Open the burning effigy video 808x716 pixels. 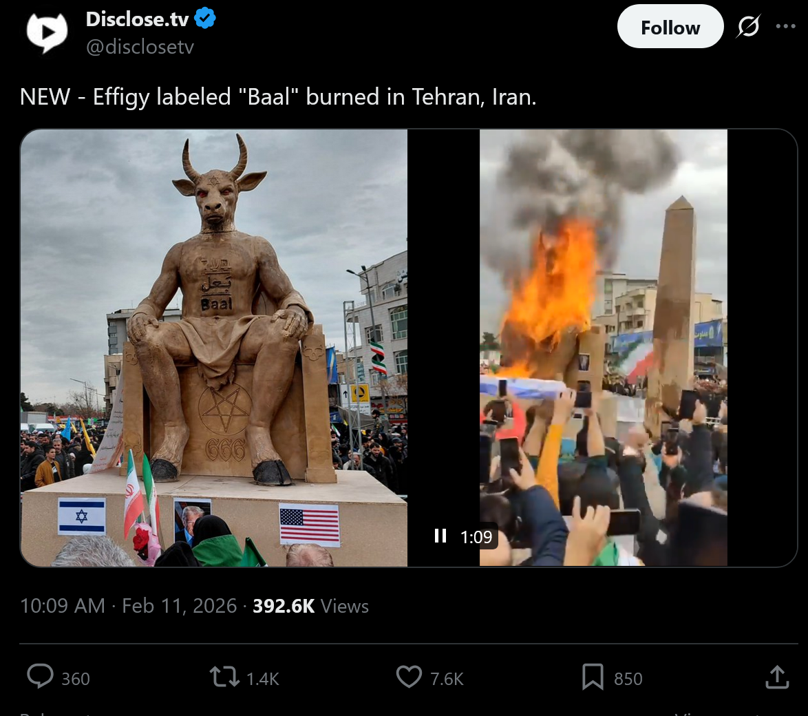pos(603,348)
